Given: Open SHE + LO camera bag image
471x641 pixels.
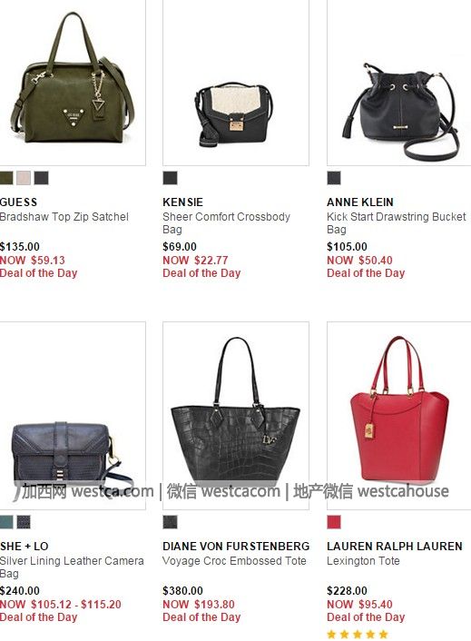Looking at the screenshot, I should coord(73,416).
